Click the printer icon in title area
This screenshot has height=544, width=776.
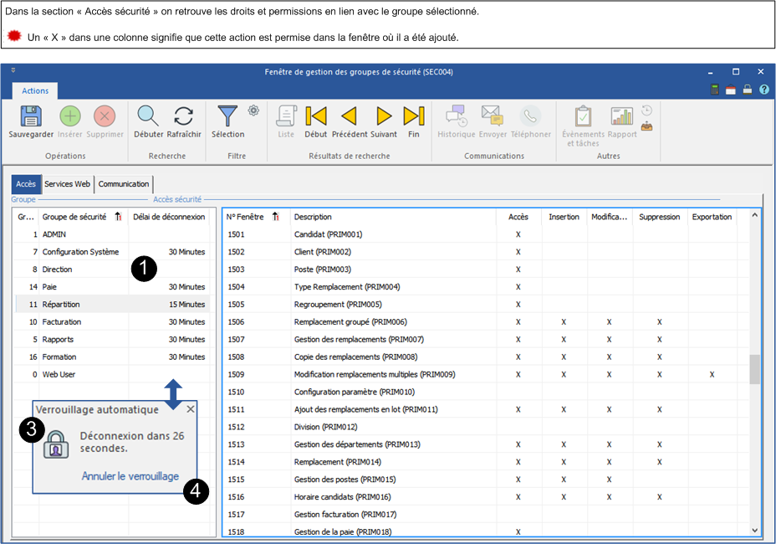(748, 90)
